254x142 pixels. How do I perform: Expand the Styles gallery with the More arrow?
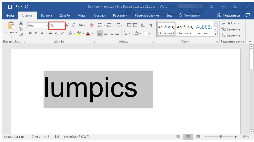[x=216, y=34]
